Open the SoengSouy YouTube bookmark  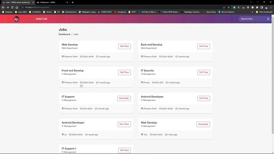pyautogui.click(x=120, y=12)
